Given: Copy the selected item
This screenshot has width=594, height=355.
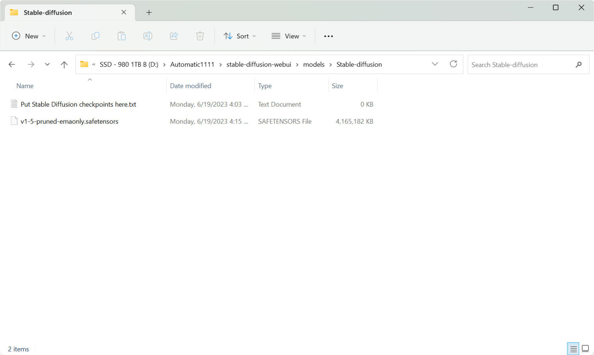Looking at the screenshot, I should click(95, 36).
